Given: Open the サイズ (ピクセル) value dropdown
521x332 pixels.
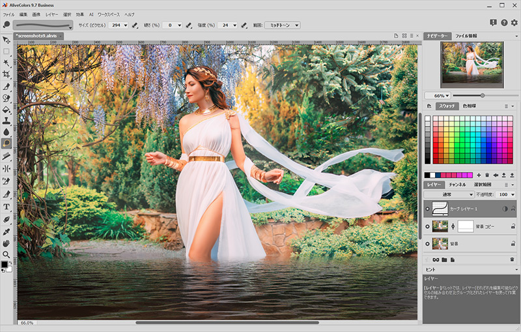Looking at the screenshot, I should click(125, 25).
